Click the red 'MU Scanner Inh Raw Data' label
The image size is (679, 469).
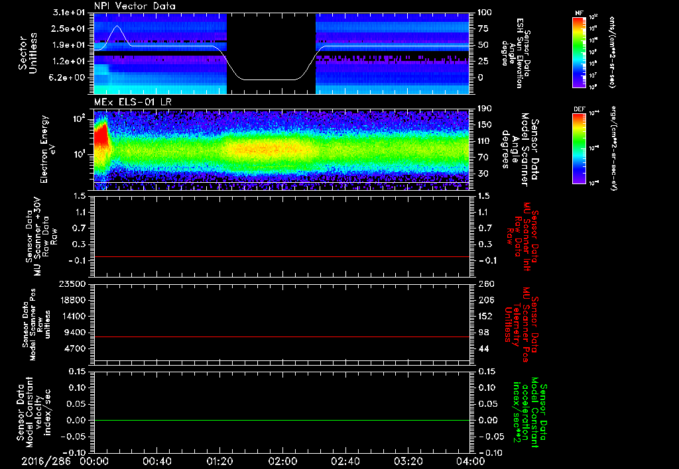coord(523,236)
